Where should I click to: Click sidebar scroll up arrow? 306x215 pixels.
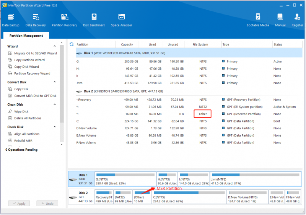tap(62, 43)
